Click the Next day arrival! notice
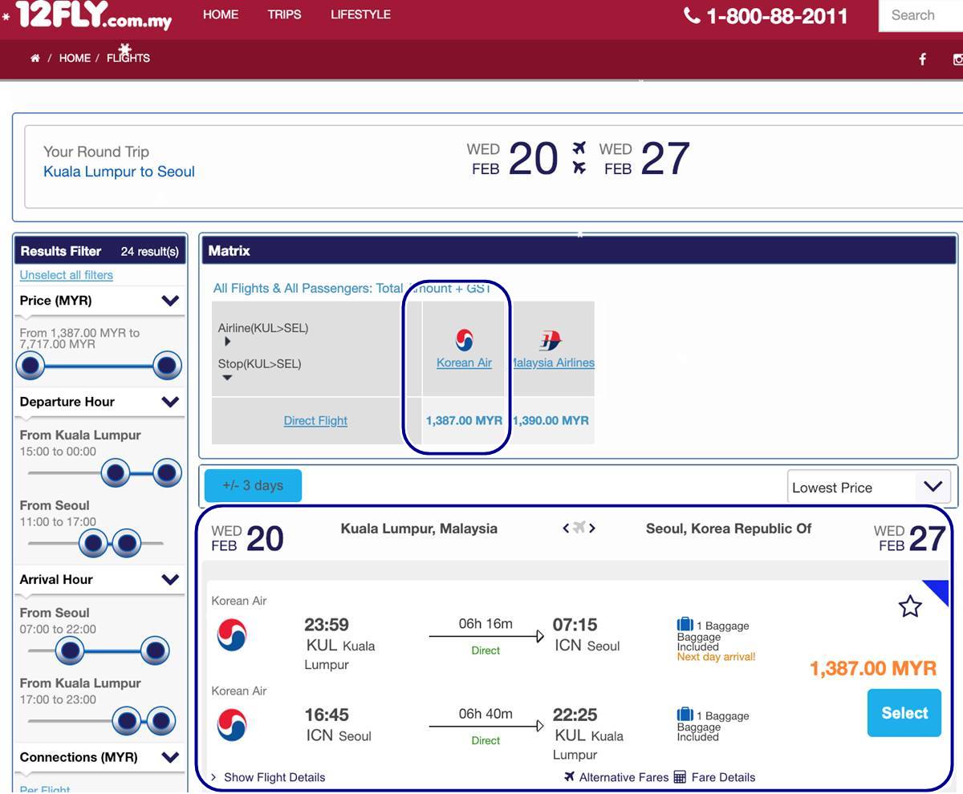Viewport: 963px width, 794px height. pyautogui.click(x=716, y=657)
